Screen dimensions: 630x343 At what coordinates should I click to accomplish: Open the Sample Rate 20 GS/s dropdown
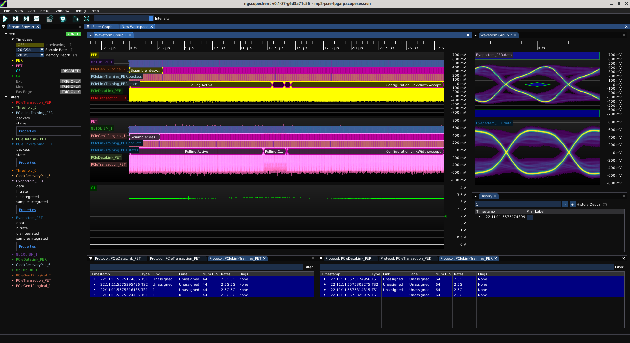pos(30,50)
